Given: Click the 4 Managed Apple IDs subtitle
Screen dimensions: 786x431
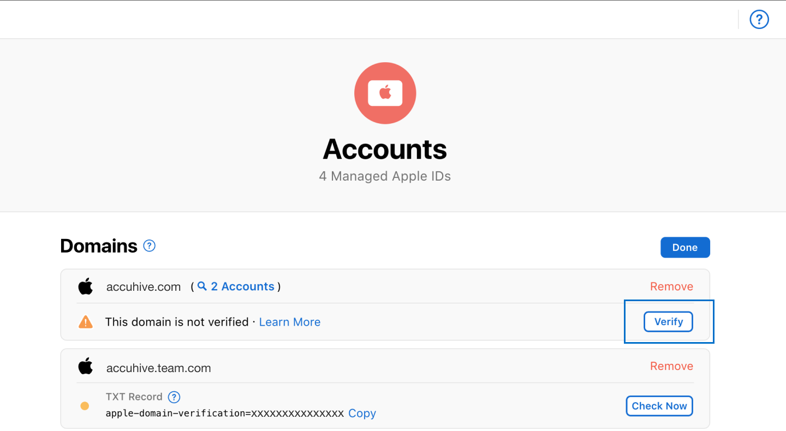Looking at the screenshot, I should [385, 176].
